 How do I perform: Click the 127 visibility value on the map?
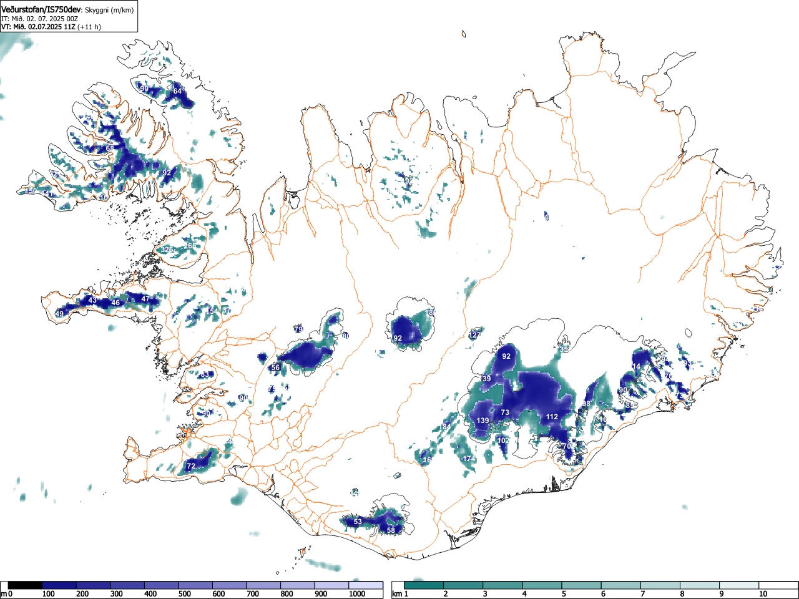pyautogui.click(x=475, y=335)
